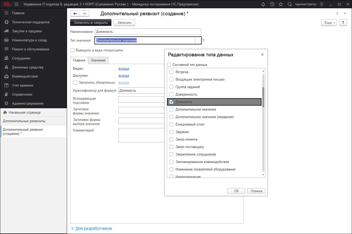Click the ellipsis button of Тип значения
The width and height of the screenshot is (352, 234).
[x=198, y=41]
